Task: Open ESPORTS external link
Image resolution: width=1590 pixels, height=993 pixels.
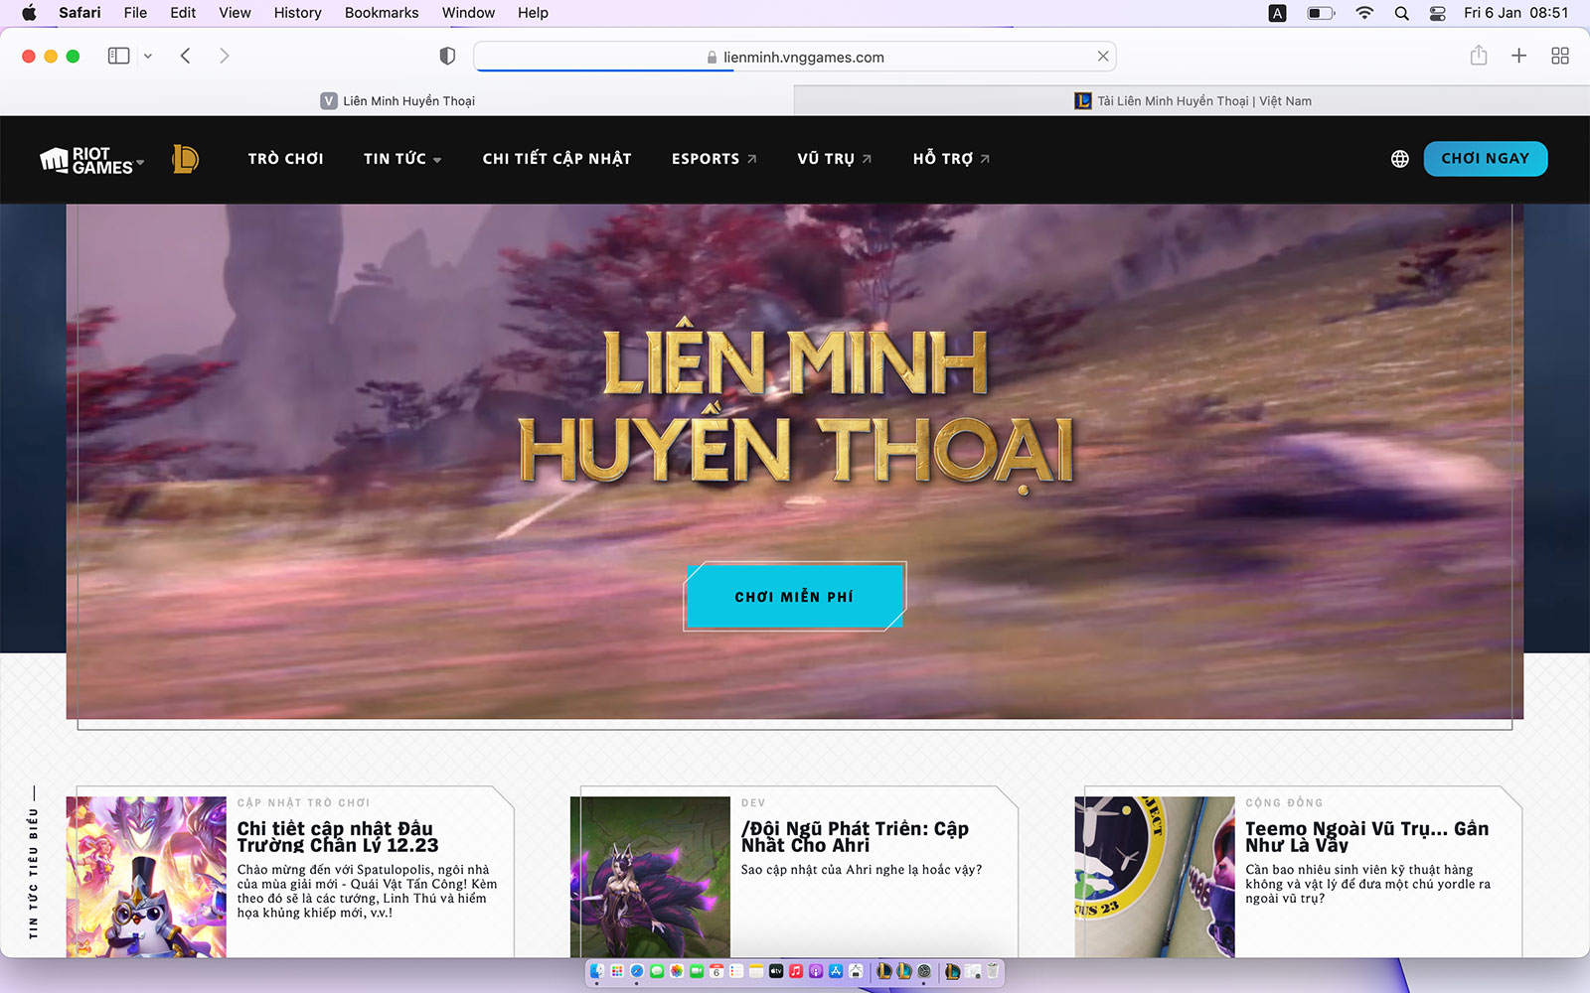Action: [x=714, y=159]
